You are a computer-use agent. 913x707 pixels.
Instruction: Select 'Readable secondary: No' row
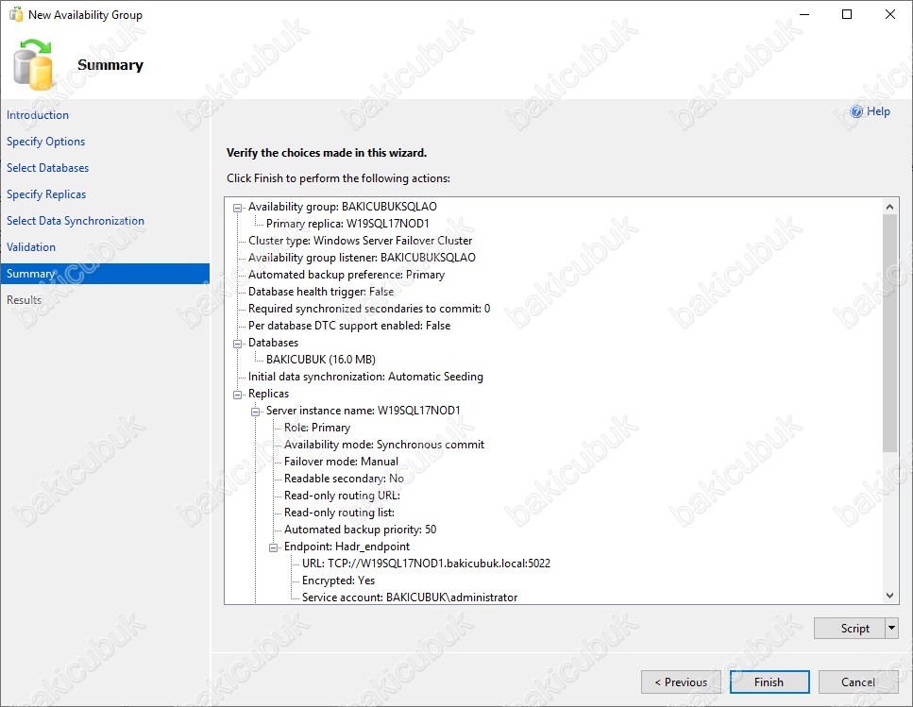pyautogui.click(x=344, y=479)
